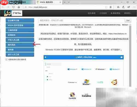Expand the 企业解决方案 category
This screenshot has height=107, width=137.
[x=20, y=21]
